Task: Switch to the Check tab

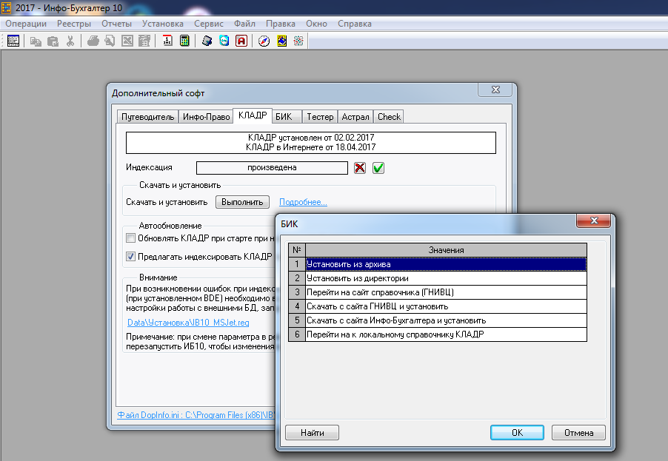Action: (389, 117)
